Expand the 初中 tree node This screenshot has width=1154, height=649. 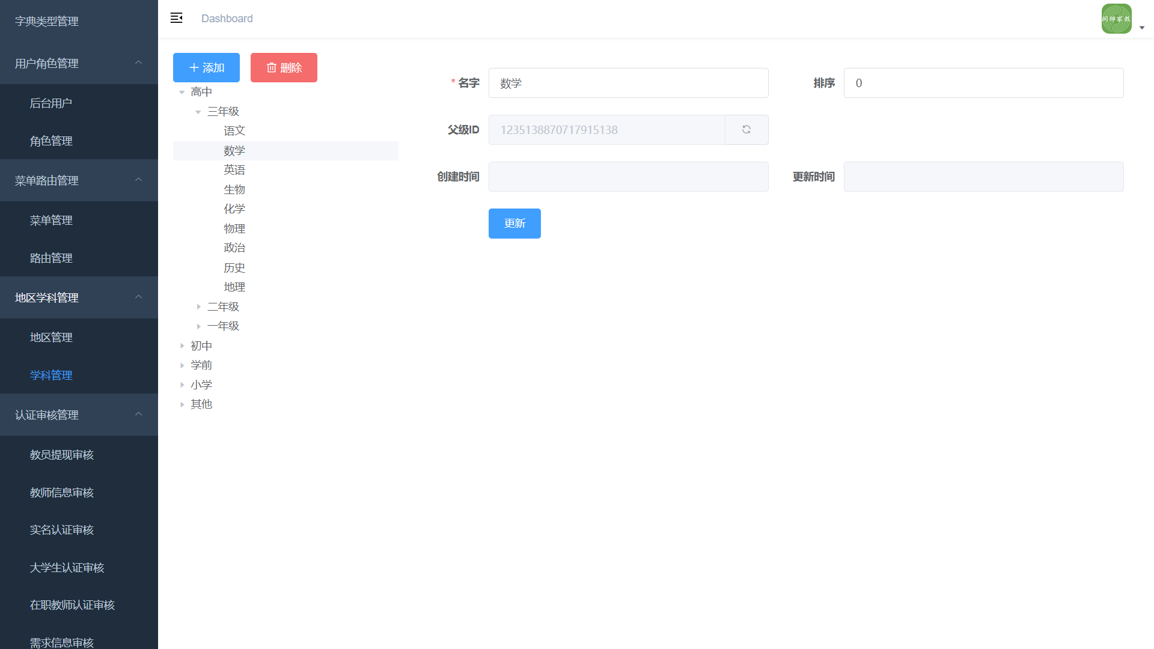(x=182, y=346)
